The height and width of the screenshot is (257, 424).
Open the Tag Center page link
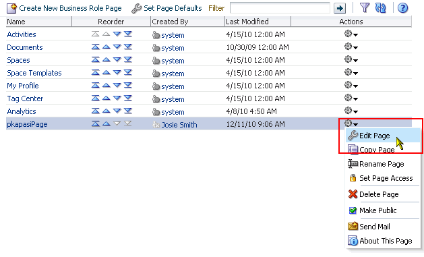pyautogui.click(x=25, y=98)
